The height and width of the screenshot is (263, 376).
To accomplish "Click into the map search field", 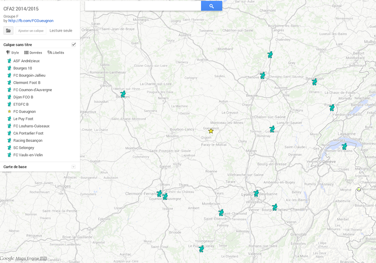I will 143,6.
